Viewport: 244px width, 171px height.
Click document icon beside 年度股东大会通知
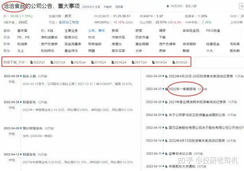pos(166,166)
